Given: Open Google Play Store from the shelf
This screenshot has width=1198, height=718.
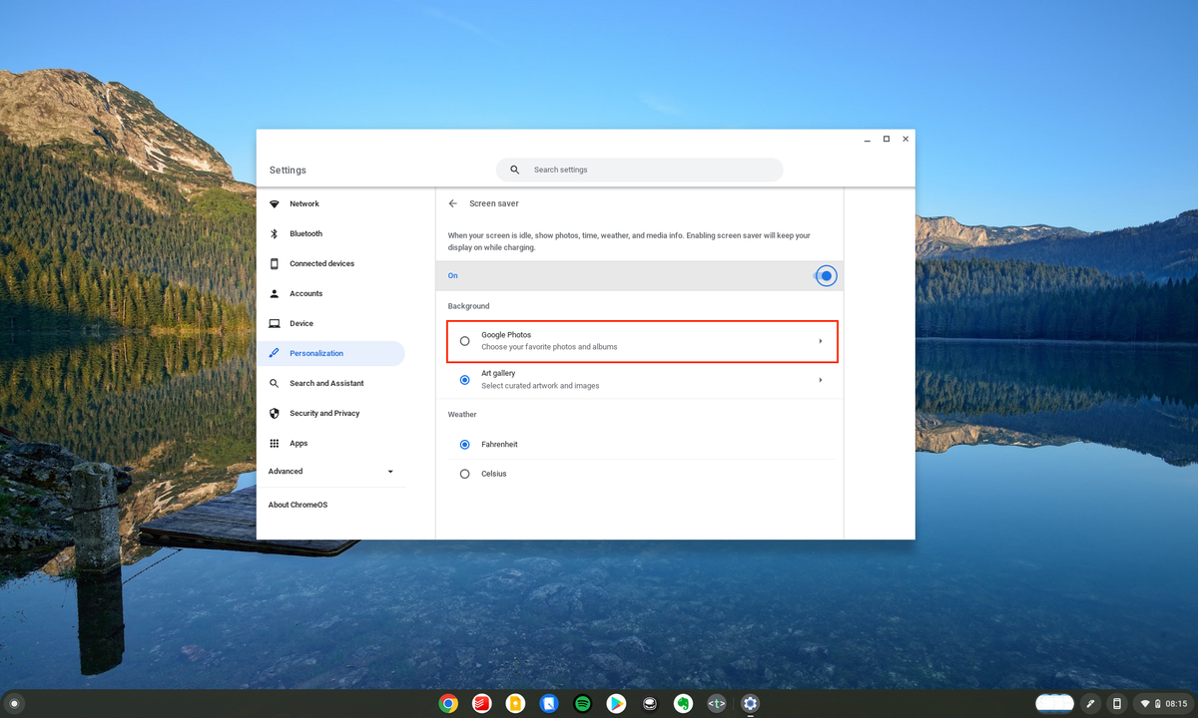Looking at the screenshot, I should 616,703.
